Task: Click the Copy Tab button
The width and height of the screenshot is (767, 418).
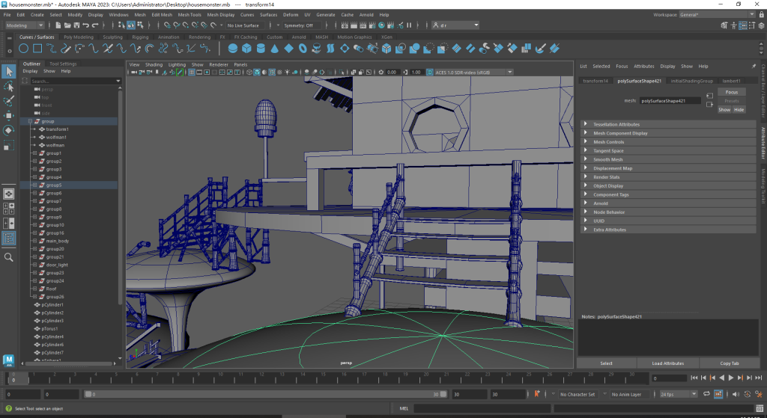Action: point(730,363)
